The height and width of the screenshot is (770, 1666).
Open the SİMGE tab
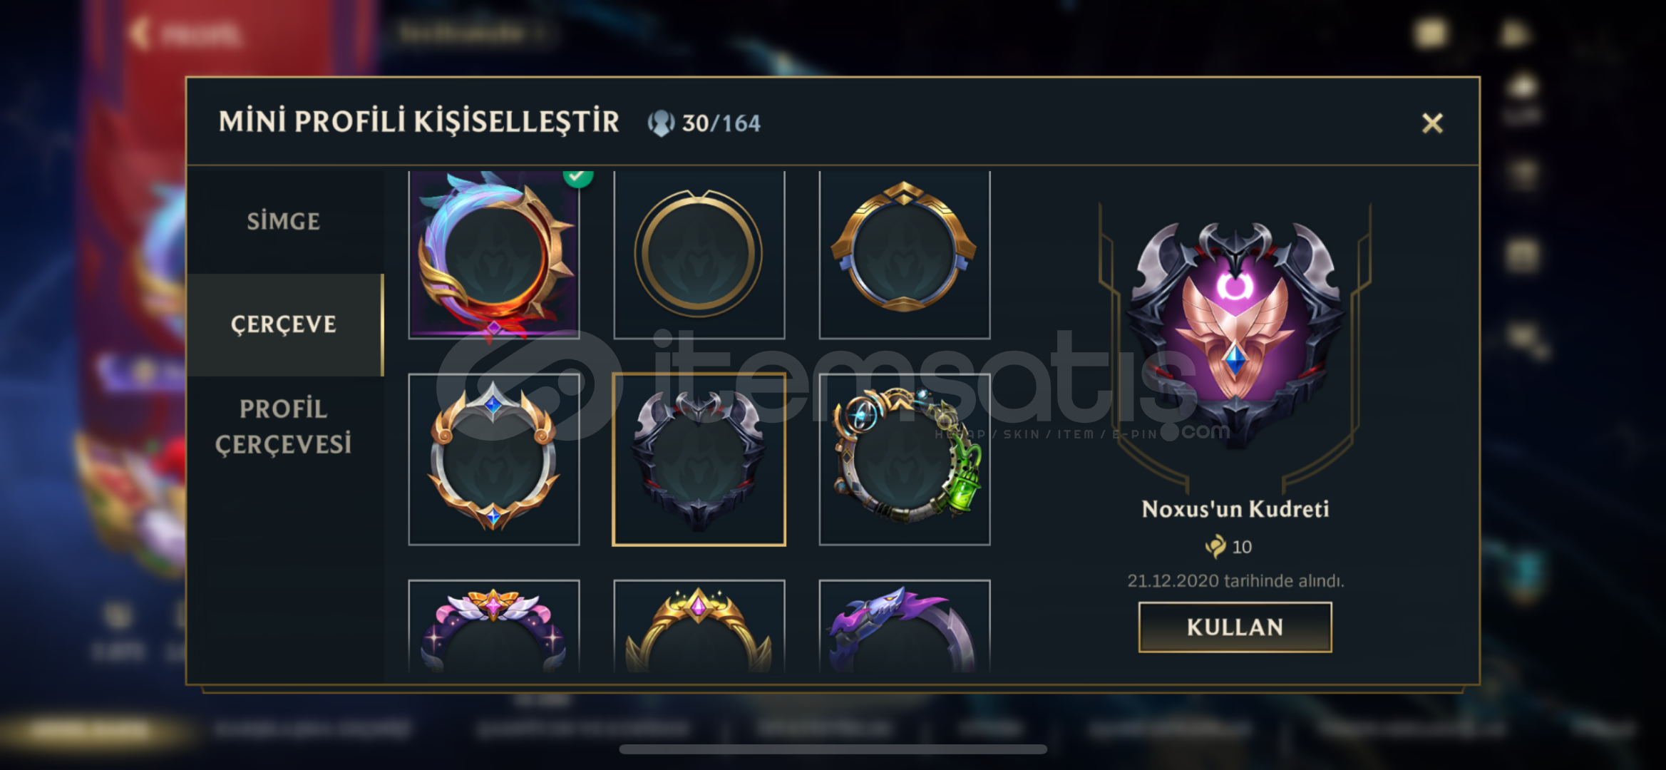284,221
